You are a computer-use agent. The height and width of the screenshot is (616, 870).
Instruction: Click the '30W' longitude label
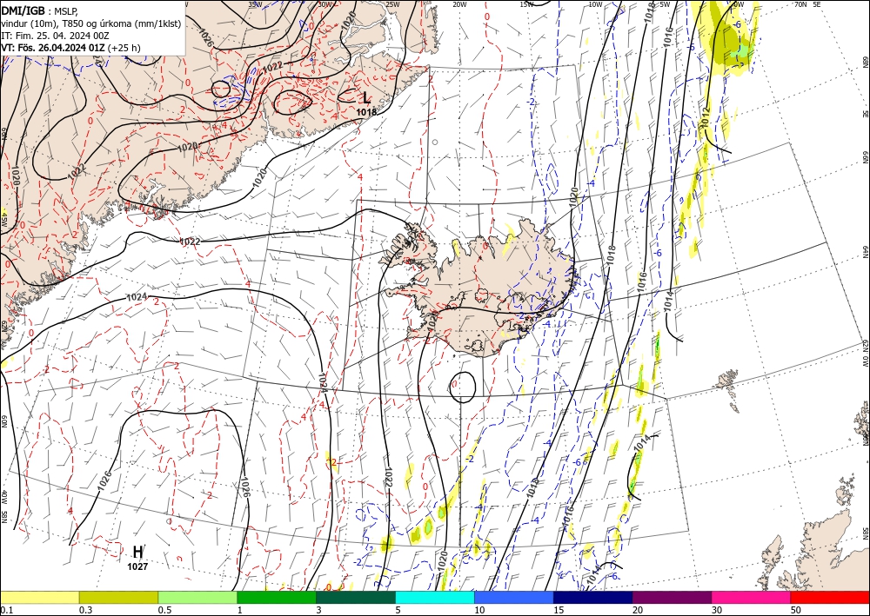327,4
